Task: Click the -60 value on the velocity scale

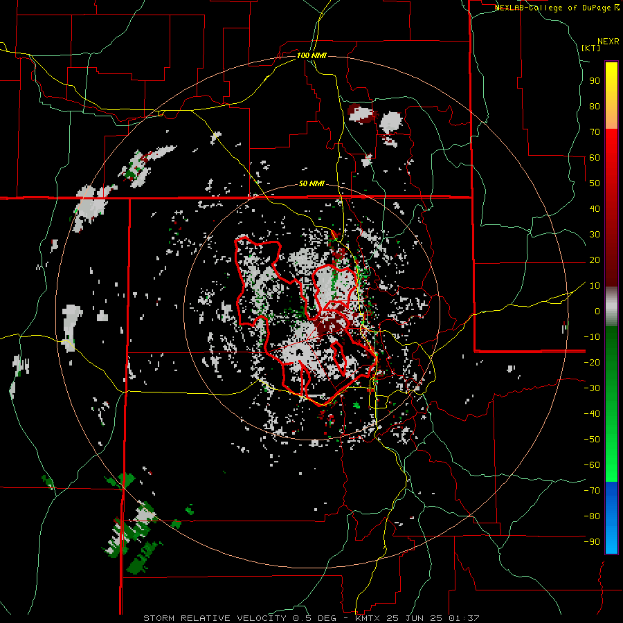Action: 592,465
